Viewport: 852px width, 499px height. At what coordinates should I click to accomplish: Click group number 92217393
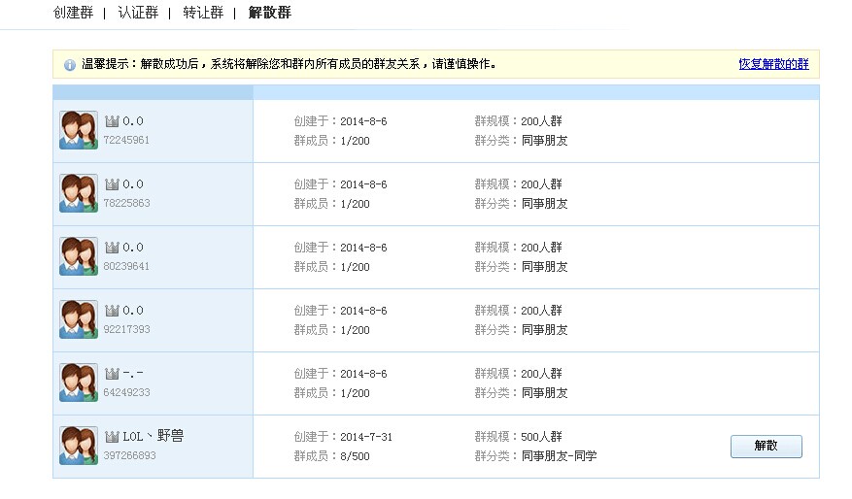pos(126,329)
